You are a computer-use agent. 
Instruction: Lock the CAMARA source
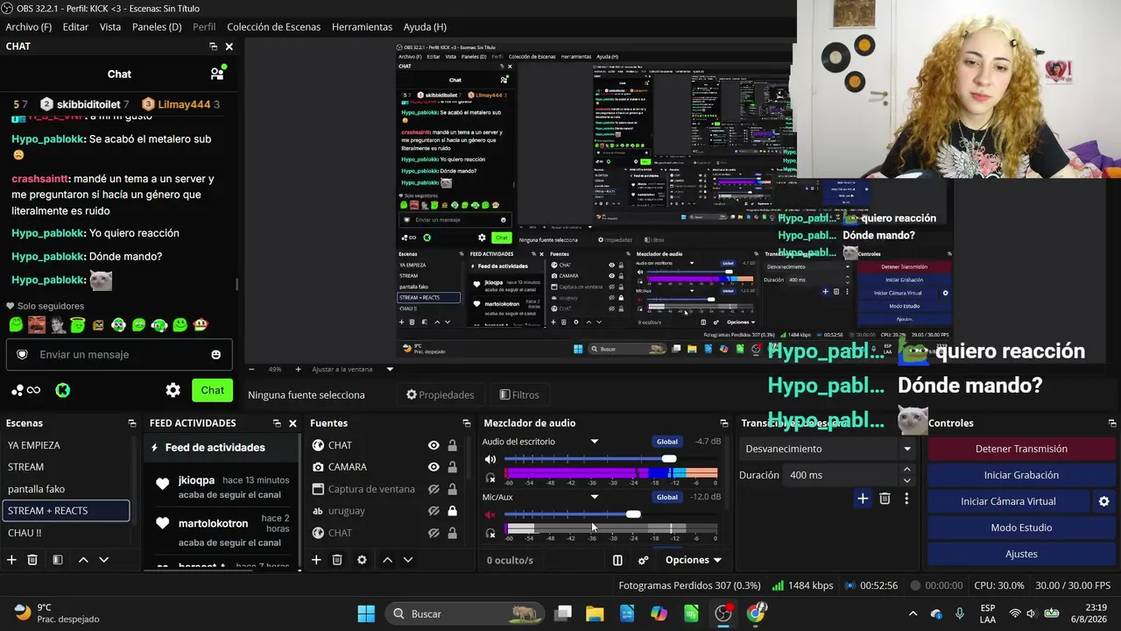(452, 467)
